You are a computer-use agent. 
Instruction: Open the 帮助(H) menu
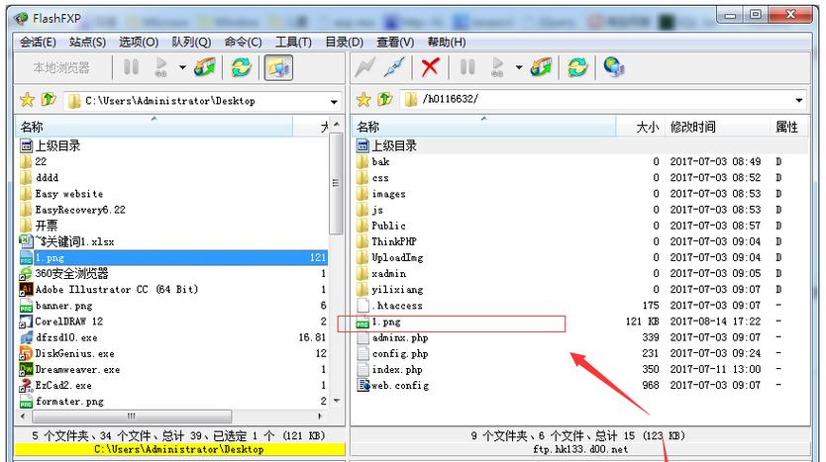tap(447, 43)
